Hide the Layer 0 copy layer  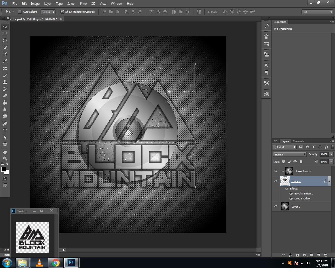pyautogui.click(x=276, y=171)
